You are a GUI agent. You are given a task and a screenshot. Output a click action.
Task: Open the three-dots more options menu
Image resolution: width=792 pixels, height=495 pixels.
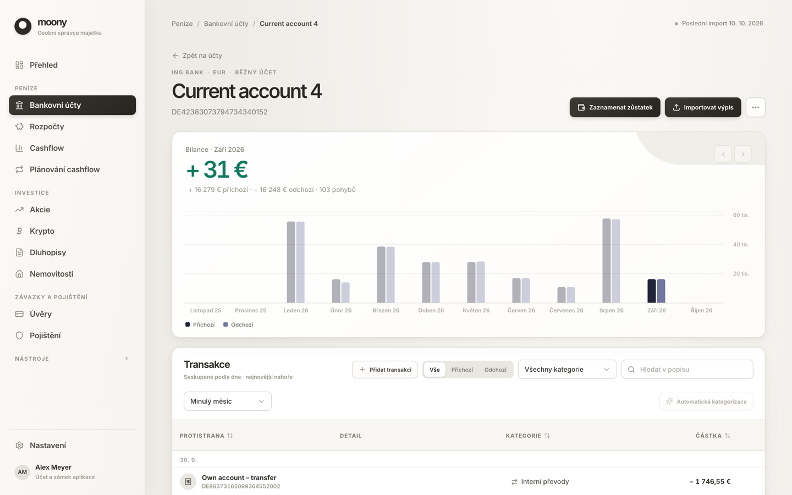tap(756, 107)
